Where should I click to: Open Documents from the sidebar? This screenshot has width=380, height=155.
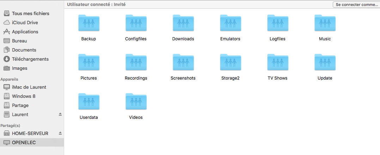24,50
